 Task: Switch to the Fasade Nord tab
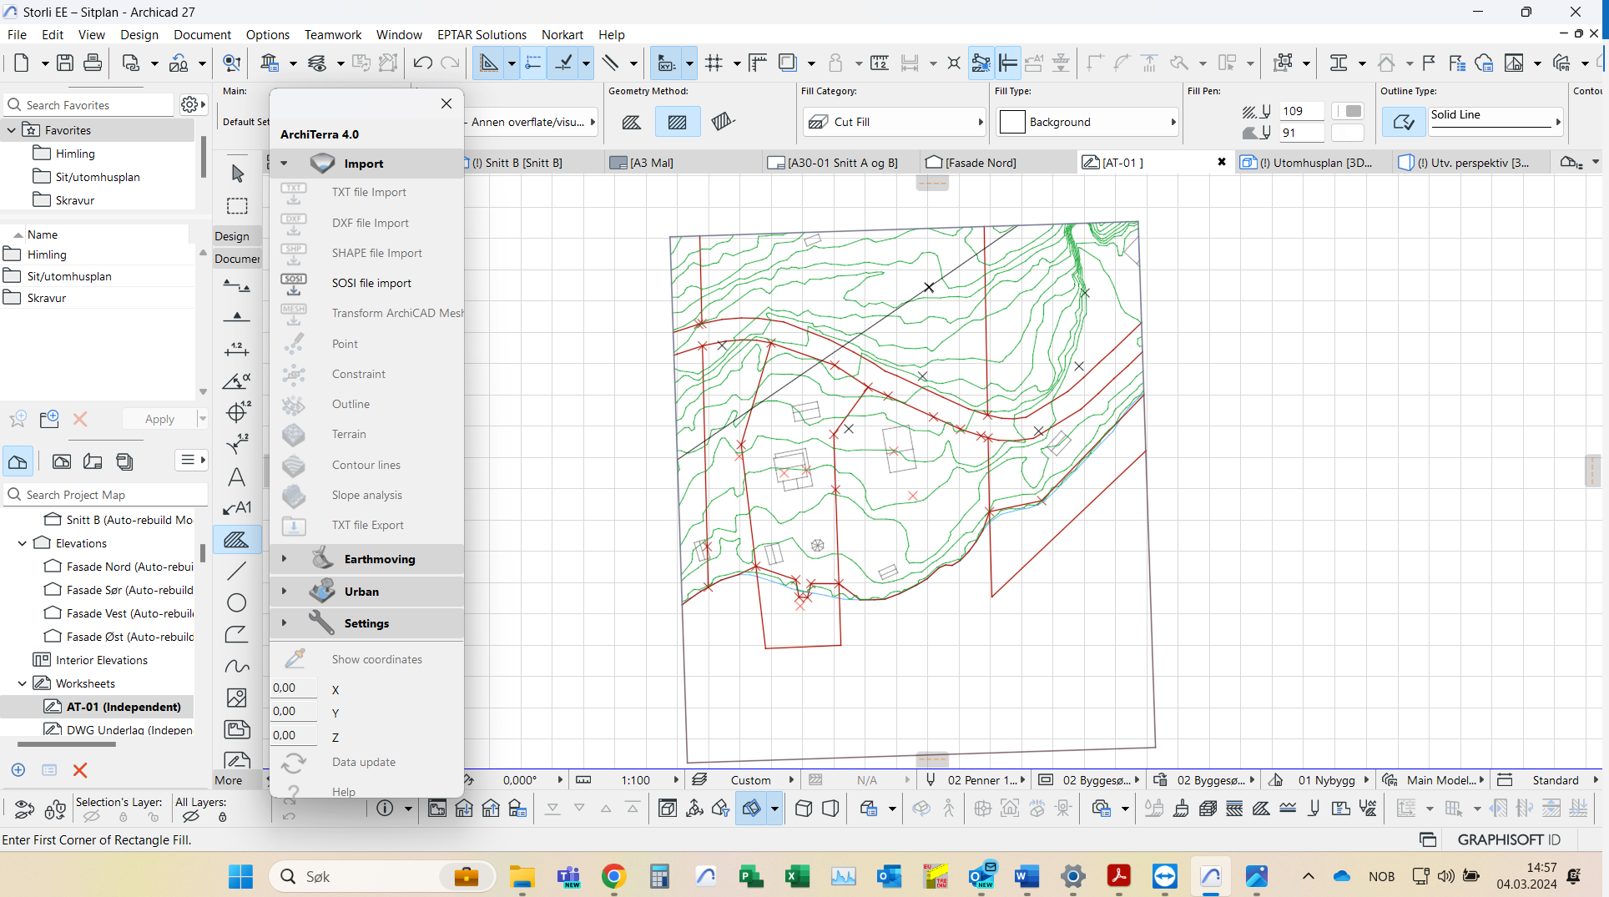click(980, 163)
